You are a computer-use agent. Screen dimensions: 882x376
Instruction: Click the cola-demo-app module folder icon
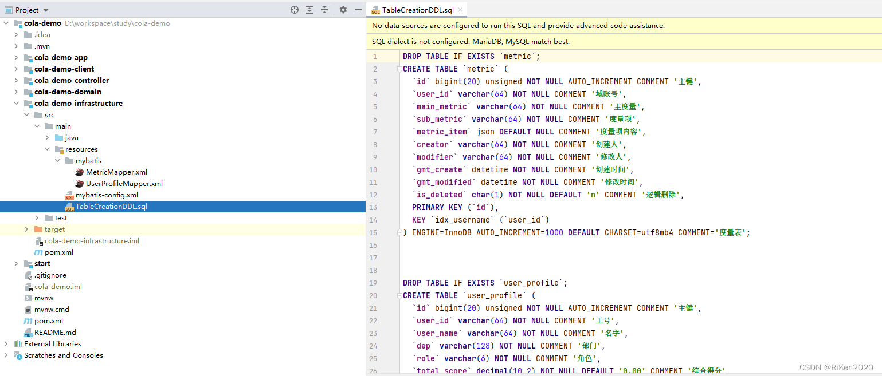coord(28,58)
